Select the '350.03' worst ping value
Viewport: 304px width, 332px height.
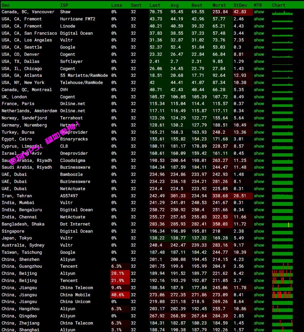point(220,224)
